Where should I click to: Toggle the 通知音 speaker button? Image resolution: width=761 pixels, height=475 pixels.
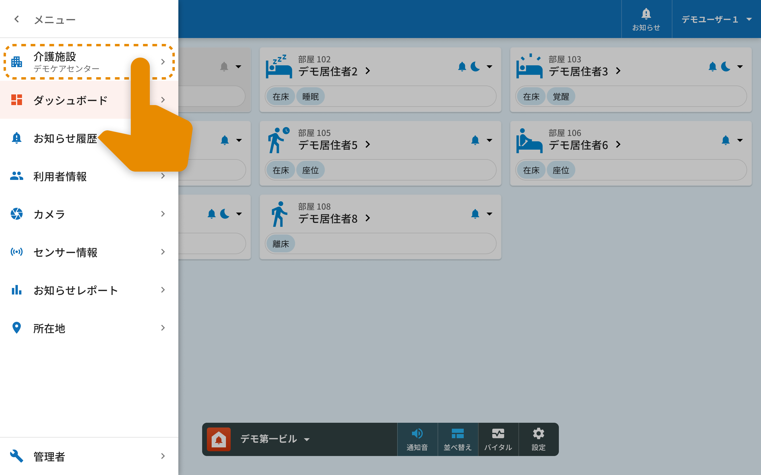click(417, 439)
